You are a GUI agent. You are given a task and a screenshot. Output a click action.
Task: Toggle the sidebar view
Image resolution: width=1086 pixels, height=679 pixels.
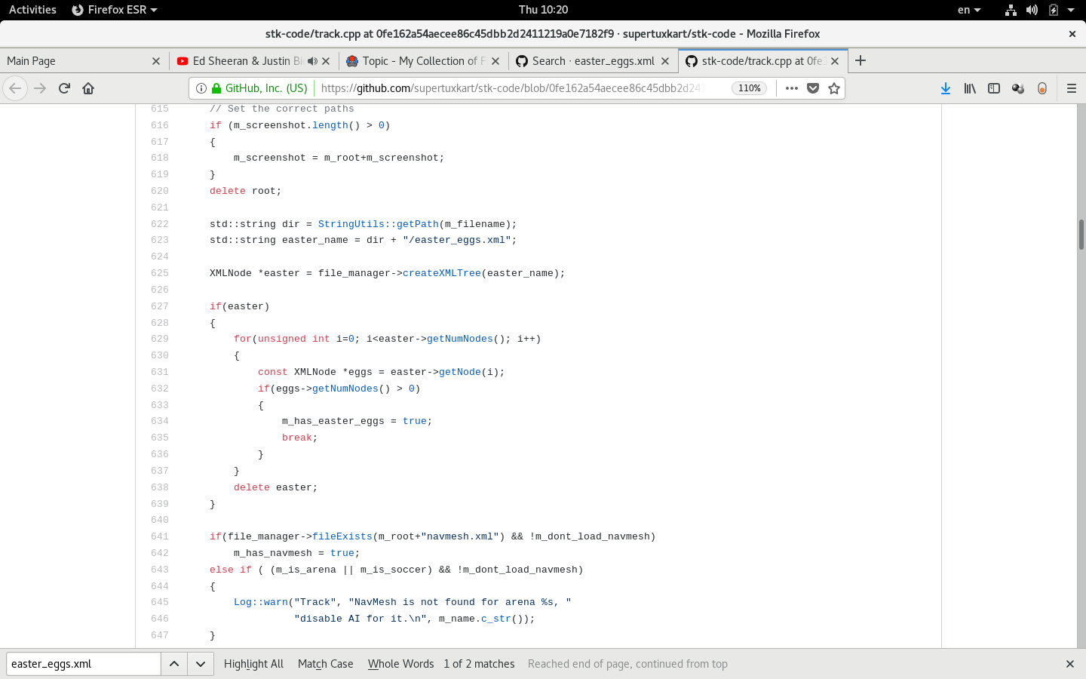pyautogui.click(x=994, y=88)
